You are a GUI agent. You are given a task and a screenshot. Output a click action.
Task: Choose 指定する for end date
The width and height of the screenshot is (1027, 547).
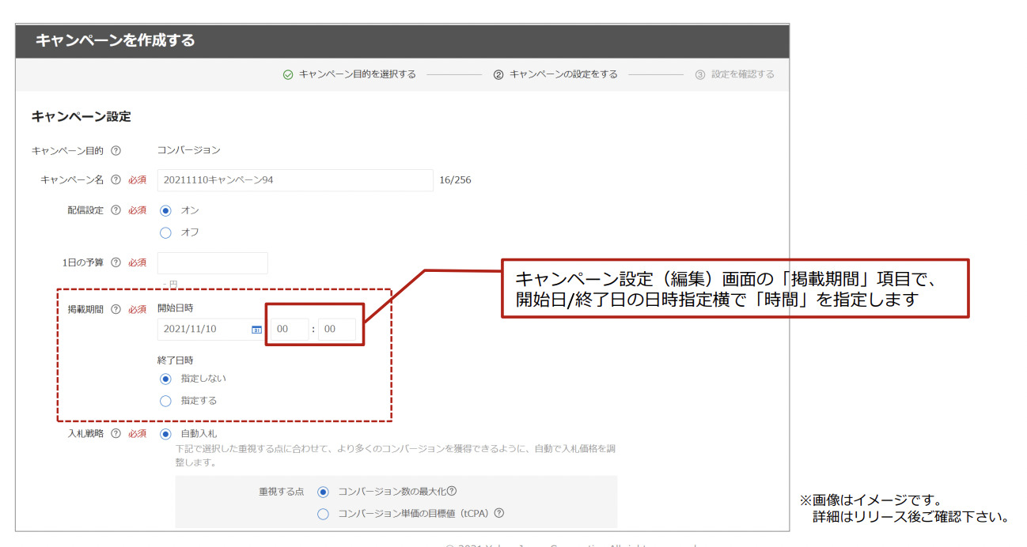click(x=165, y=401)
